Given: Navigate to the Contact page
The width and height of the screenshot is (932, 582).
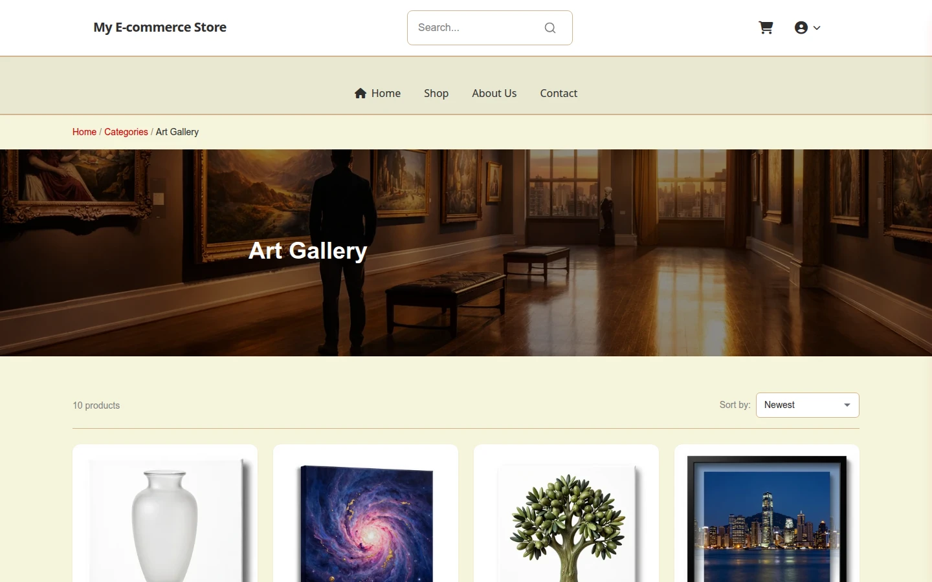Looking at the screenshot, I should point(559,93).
